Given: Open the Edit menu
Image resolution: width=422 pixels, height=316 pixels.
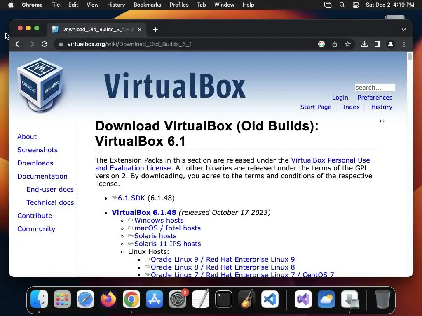Looking at the screenshot, I should pyautogui.click(x=73, y=5).
